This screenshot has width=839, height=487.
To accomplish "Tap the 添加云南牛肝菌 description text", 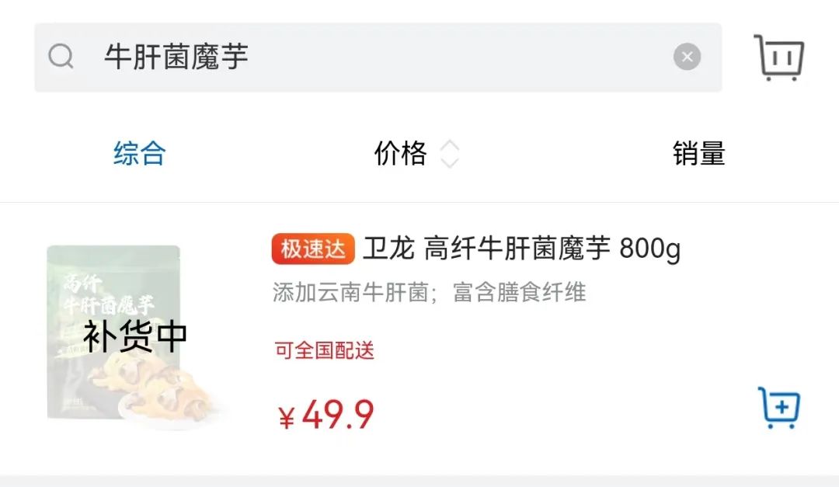I will 350,292.
